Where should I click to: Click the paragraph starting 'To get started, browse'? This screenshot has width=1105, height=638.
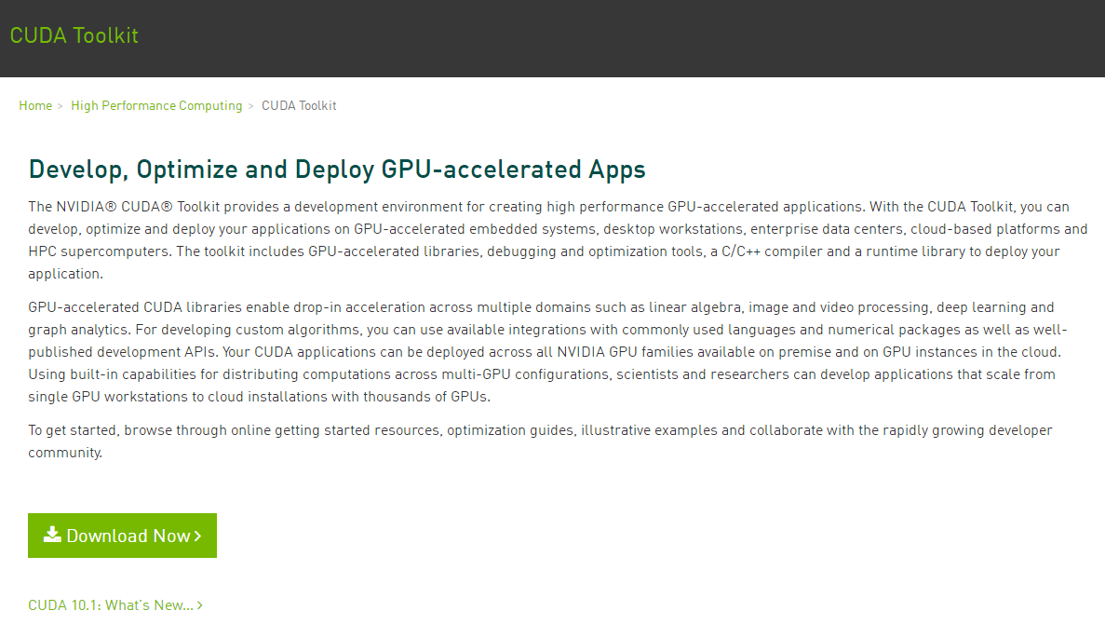541,441
